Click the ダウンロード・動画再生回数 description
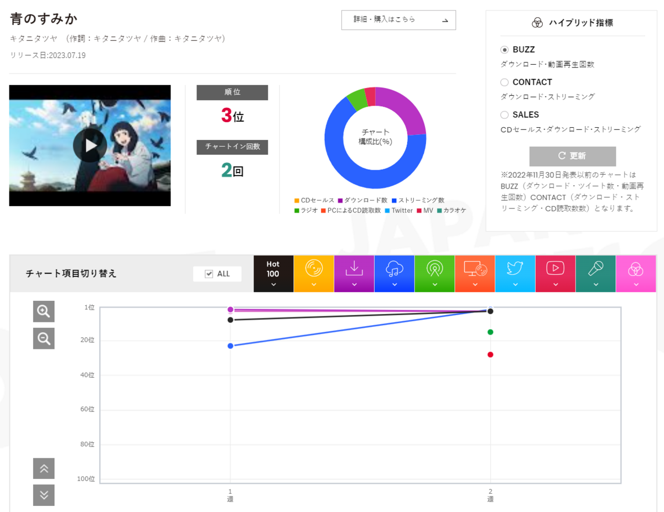The width and height of the screenshot is (664, 512). click(x=548, y=65)
